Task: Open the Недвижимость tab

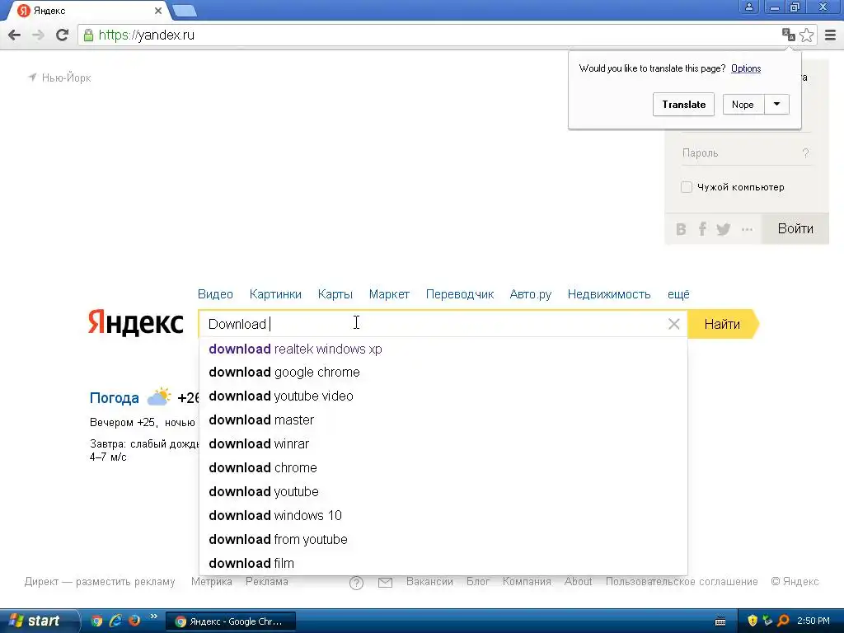Action: coord(609,294)
